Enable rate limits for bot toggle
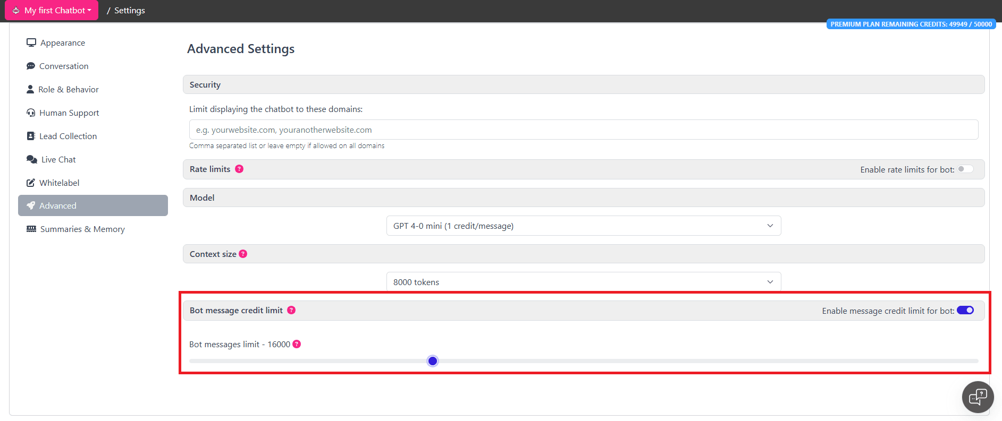This screenshot has width=1002, height=421. 965,169
